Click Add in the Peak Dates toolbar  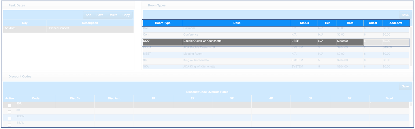click(x=88, y=15)
